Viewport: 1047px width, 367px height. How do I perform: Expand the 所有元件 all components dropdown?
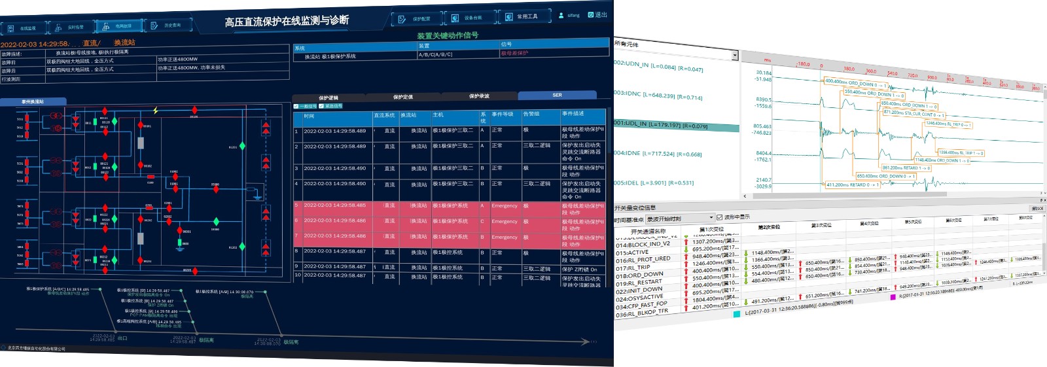click(x=734, y=56)
